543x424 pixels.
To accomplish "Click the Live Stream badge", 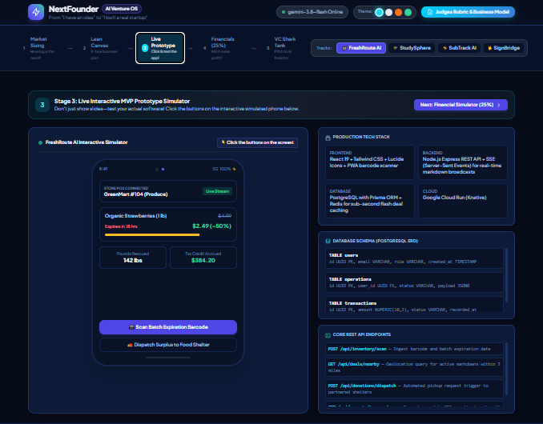I will 217,191.
